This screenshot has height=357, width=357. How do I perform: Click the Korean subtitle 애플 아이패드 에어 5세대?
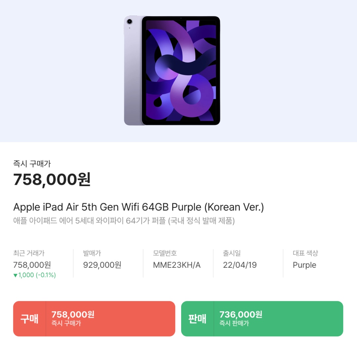(124, 221)
